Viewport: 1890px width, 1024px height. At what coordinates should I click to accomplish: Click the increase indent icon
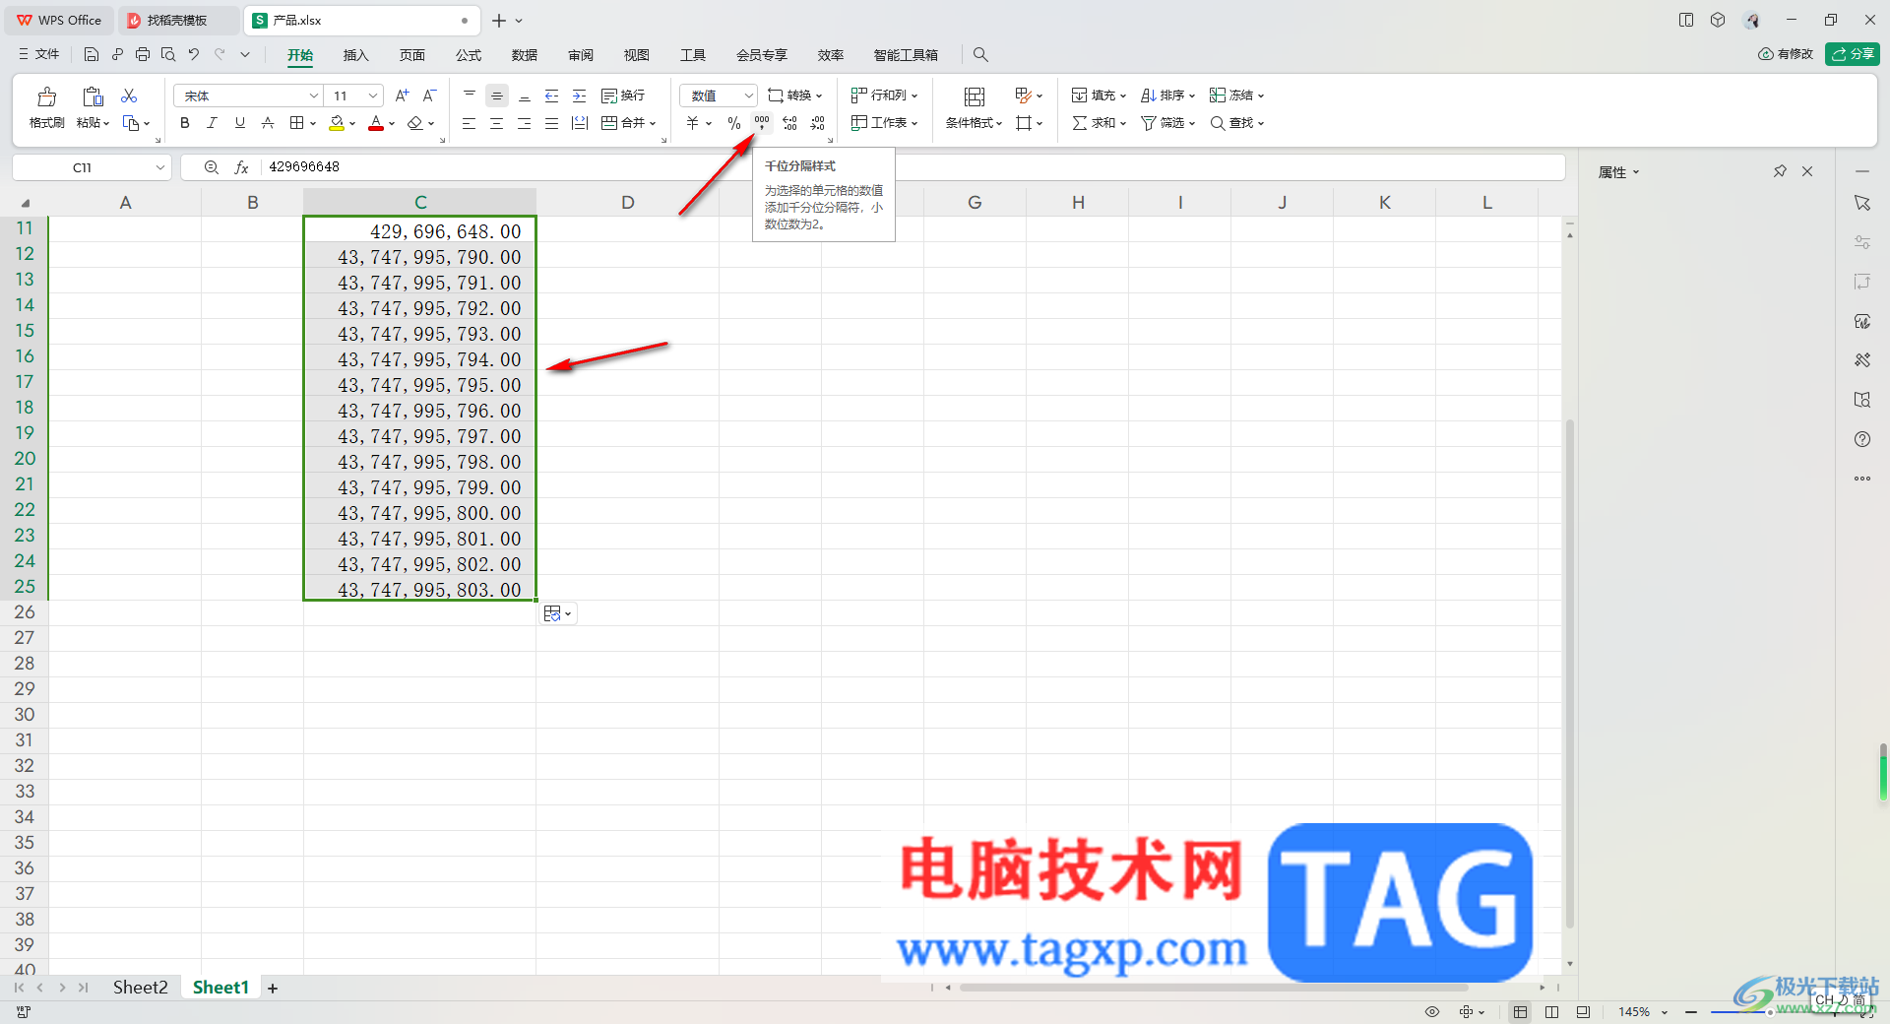click(x=580, y=96)
